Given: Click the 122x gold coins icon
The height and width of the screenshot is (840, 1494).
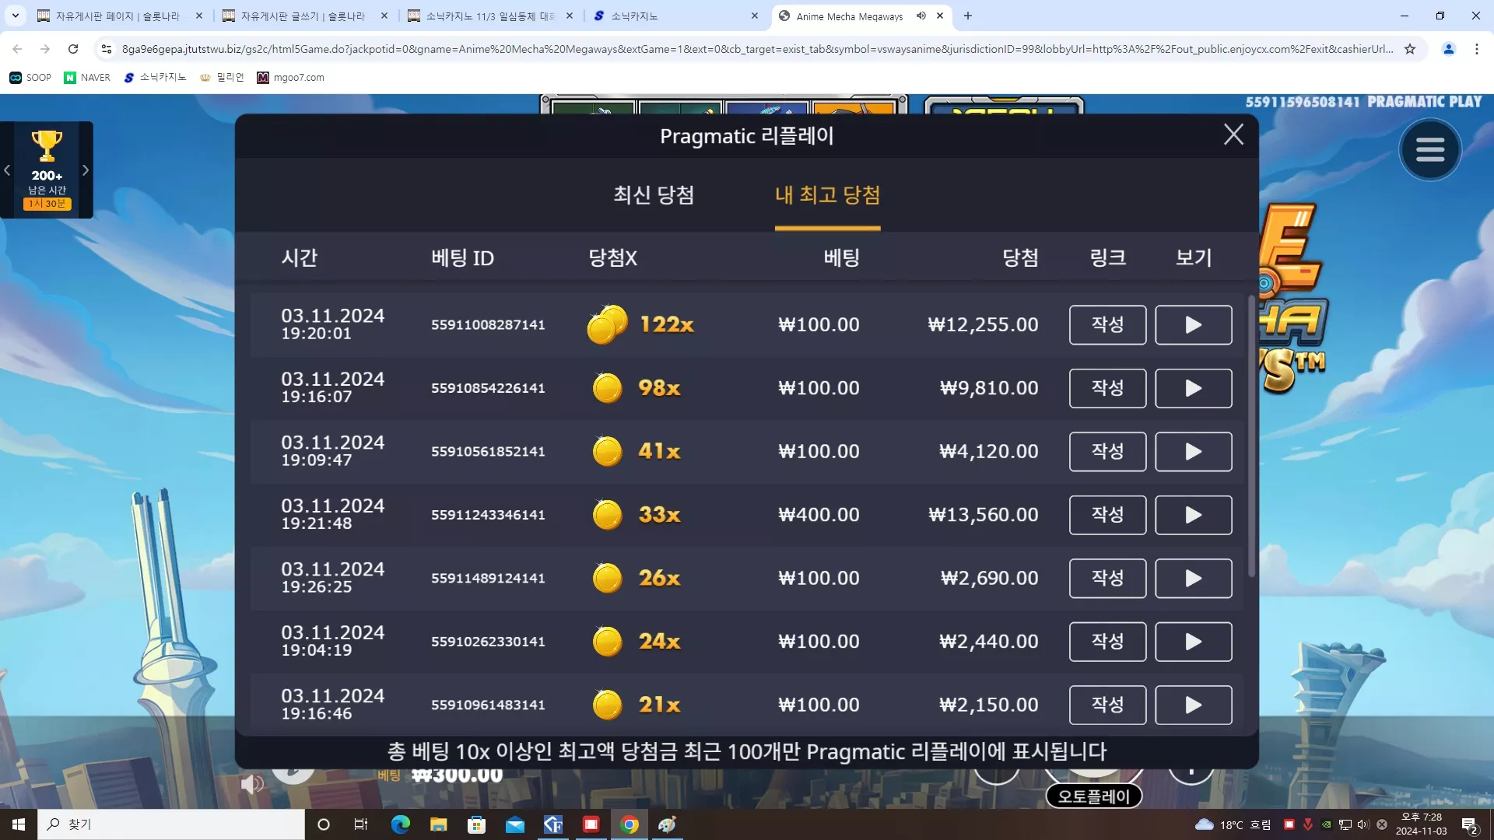Looking at the screenshot, I should point(607,324).
